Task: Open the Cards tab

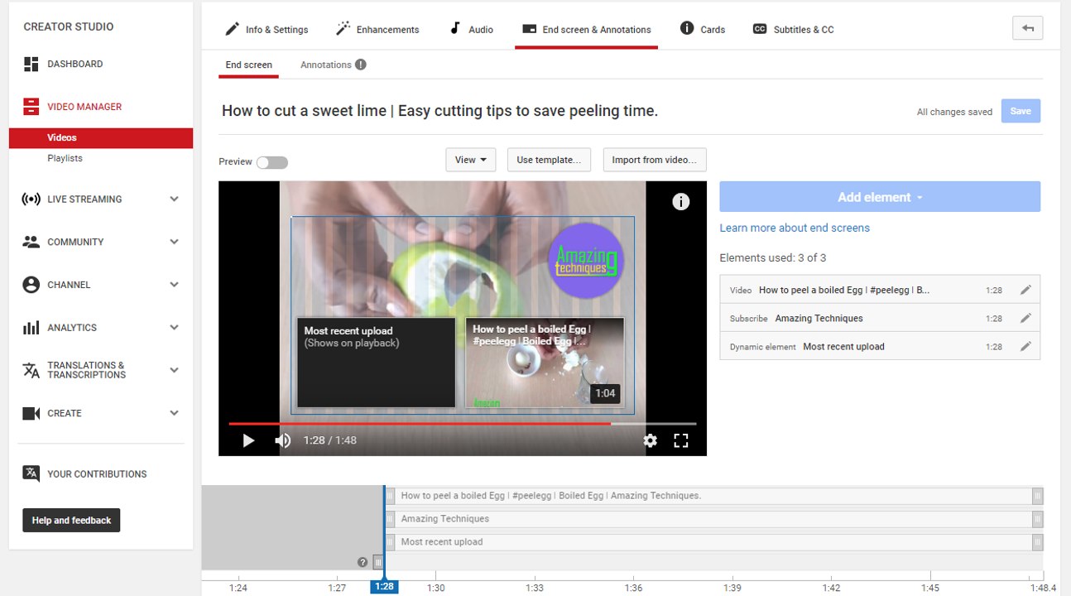Action: point(703,29)
